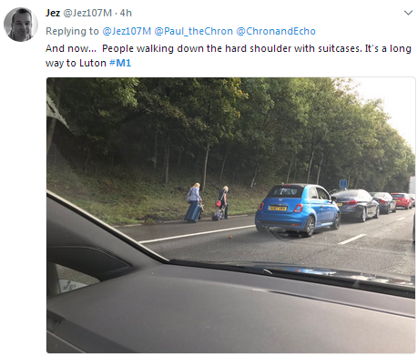Open the display name Jez
This screenshot has width=417, height=356.
pos(53,13)
